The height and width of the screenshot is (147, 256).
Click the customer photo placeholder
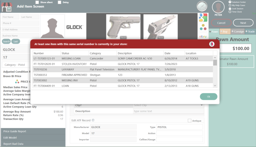52,26
